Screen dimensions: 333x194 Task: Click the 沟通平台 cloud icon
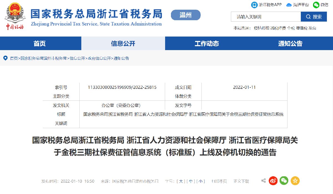click(289, 5)
